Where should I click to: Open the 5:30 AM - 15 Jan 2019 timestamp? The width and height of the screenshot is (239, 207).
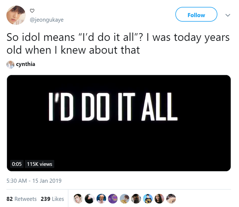[34, 180]
